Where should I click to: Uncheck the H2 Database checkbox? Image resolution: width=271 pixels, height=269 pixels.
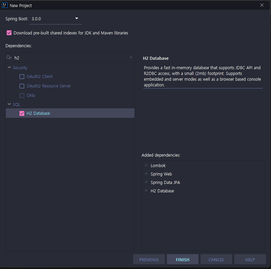(22, 113)
